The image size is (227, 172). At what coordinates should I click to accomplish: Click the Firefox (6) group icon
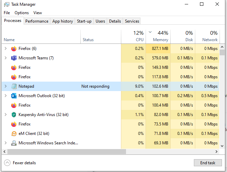[14, 49]
